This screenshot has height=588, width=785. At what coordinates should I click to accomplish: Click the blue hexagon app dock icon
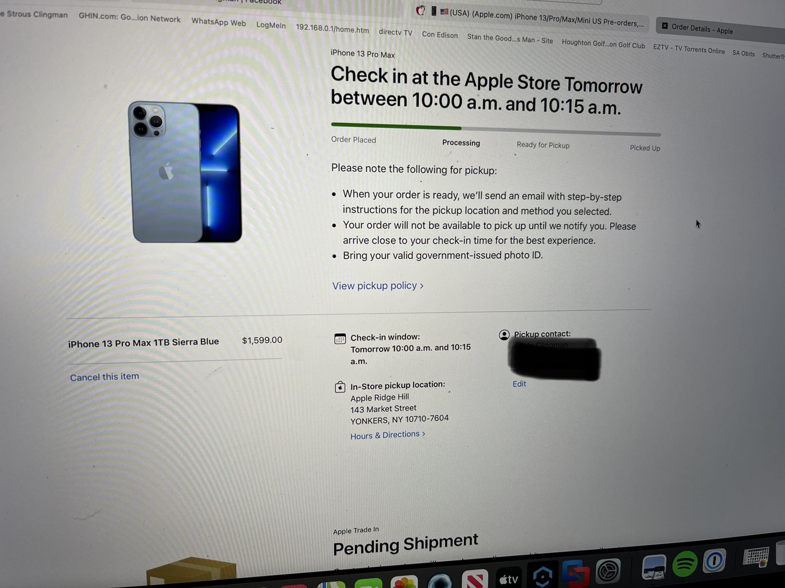tap(542, 575)
